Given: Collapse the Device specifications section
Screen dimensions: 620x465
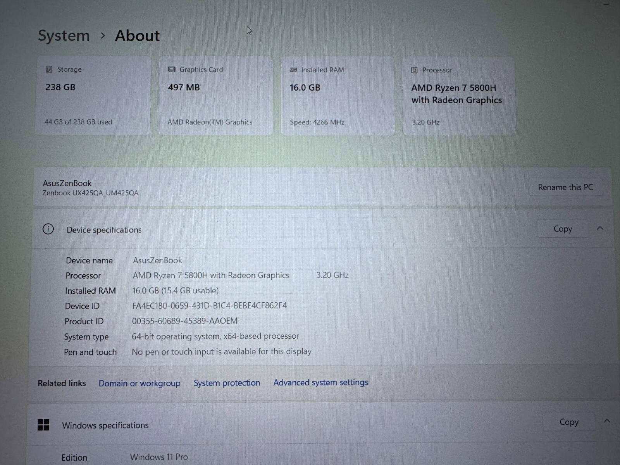Looking at the screenshot, I should coord(600,228).
